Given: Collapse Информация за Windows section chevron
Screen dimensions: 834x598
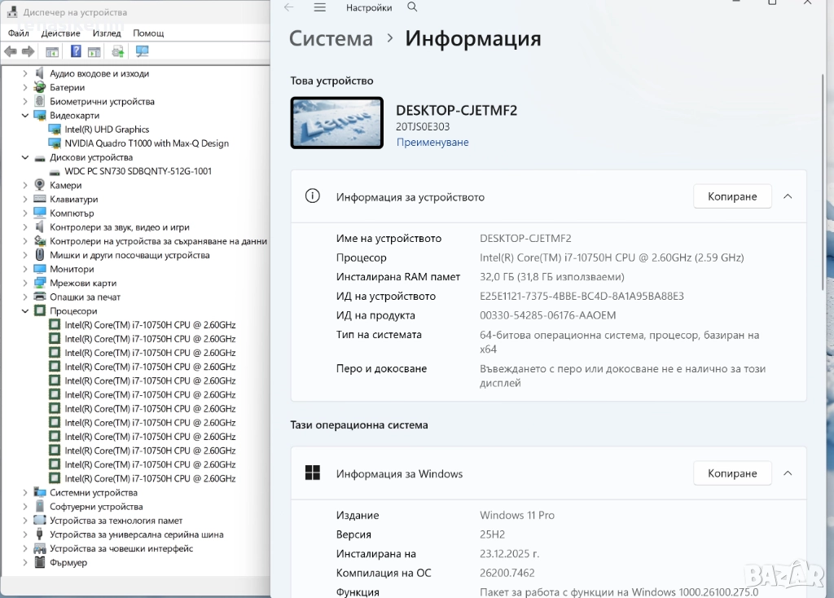Looking at the screenshot, I should (x=788, y=473).
